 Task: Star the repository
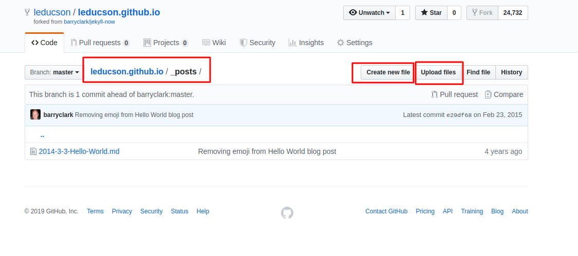[431, 13]
